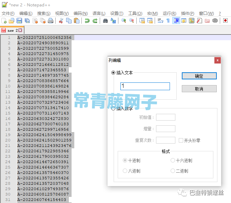This screenshot has height=203, width=231.
Task: Click the 确定 button
Action: (x=199, y=76)
